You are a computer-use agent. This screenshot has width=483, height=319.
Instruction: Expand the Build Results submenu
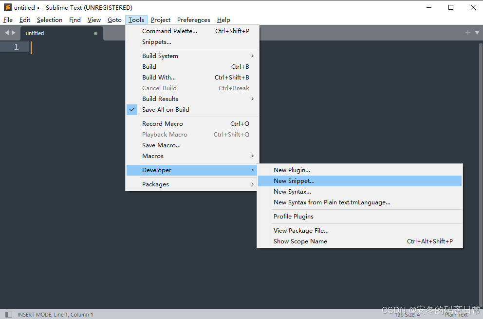point(192,99)
